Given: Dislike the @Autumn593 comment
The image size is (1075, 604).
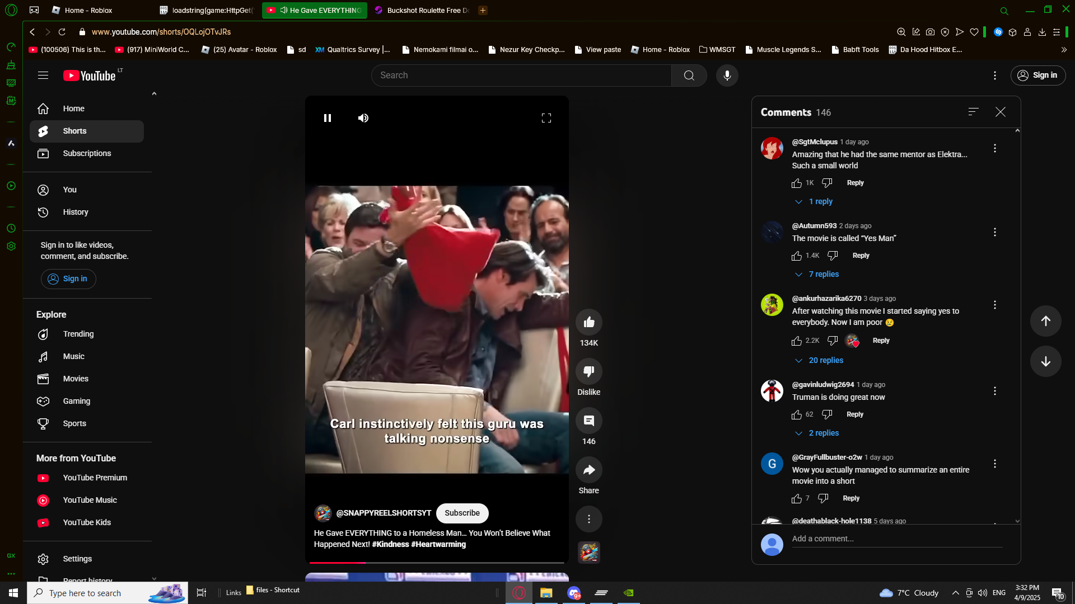Looking at the screenshot, I should click(x=833, y=256).
